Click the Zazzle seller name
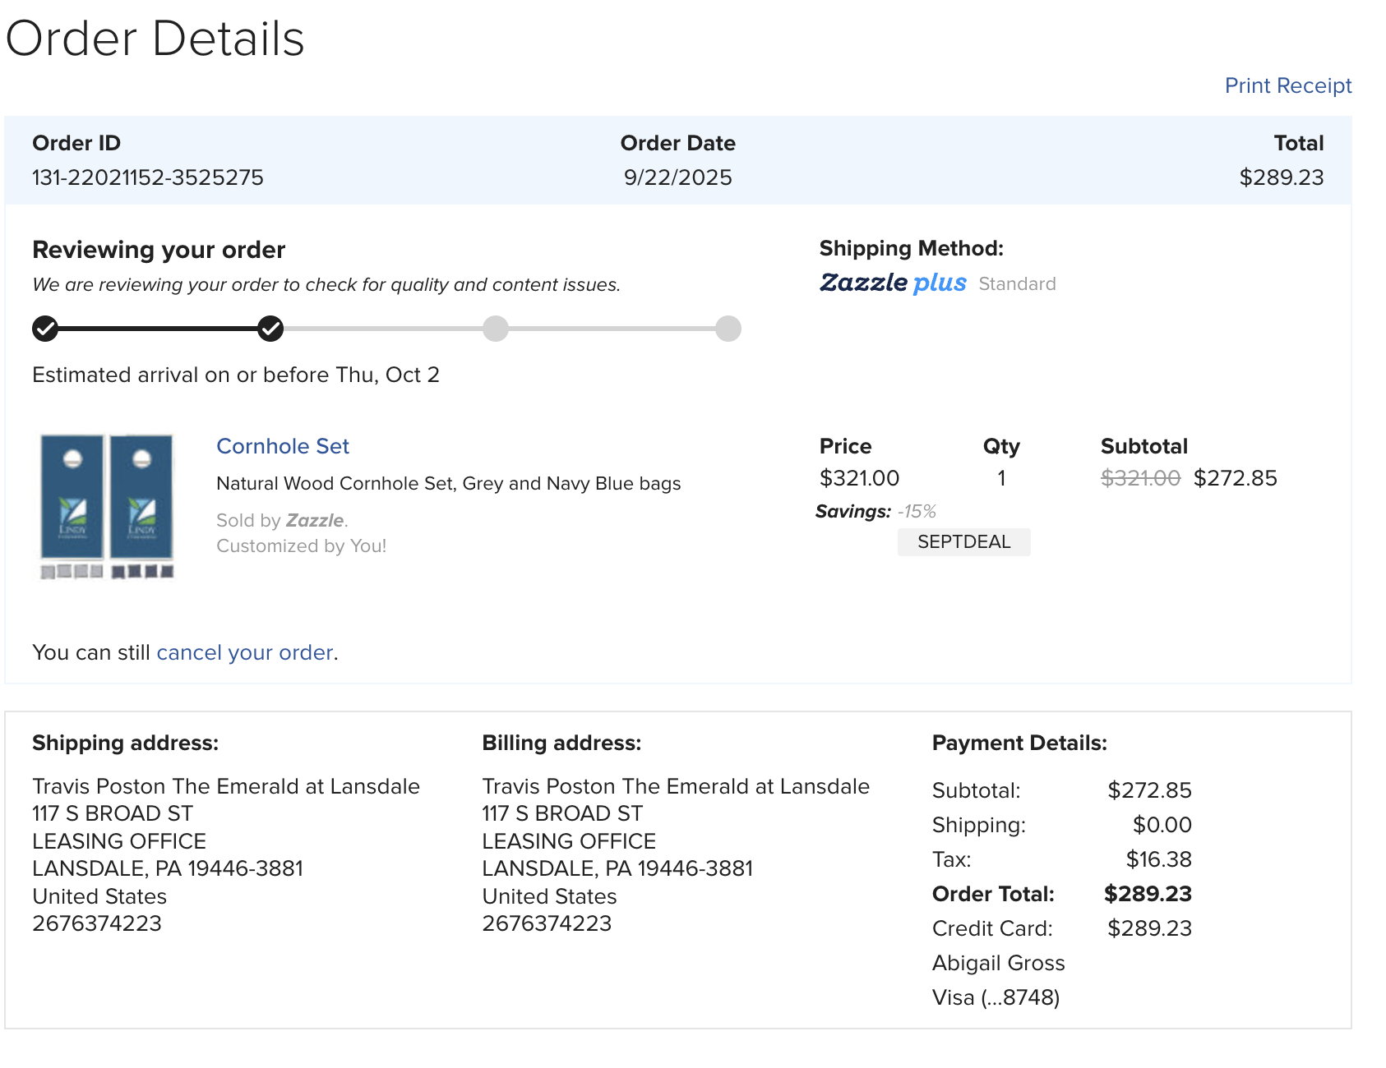 pyautogui.click(x=315, y=521)
